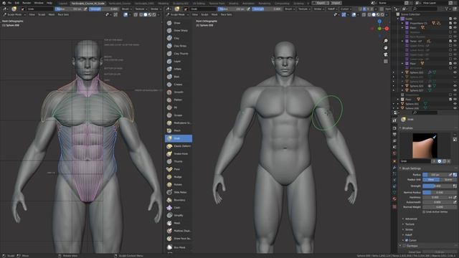Select the Draw Sharp brush
459x258 pixels.
[x=179, y=30]
